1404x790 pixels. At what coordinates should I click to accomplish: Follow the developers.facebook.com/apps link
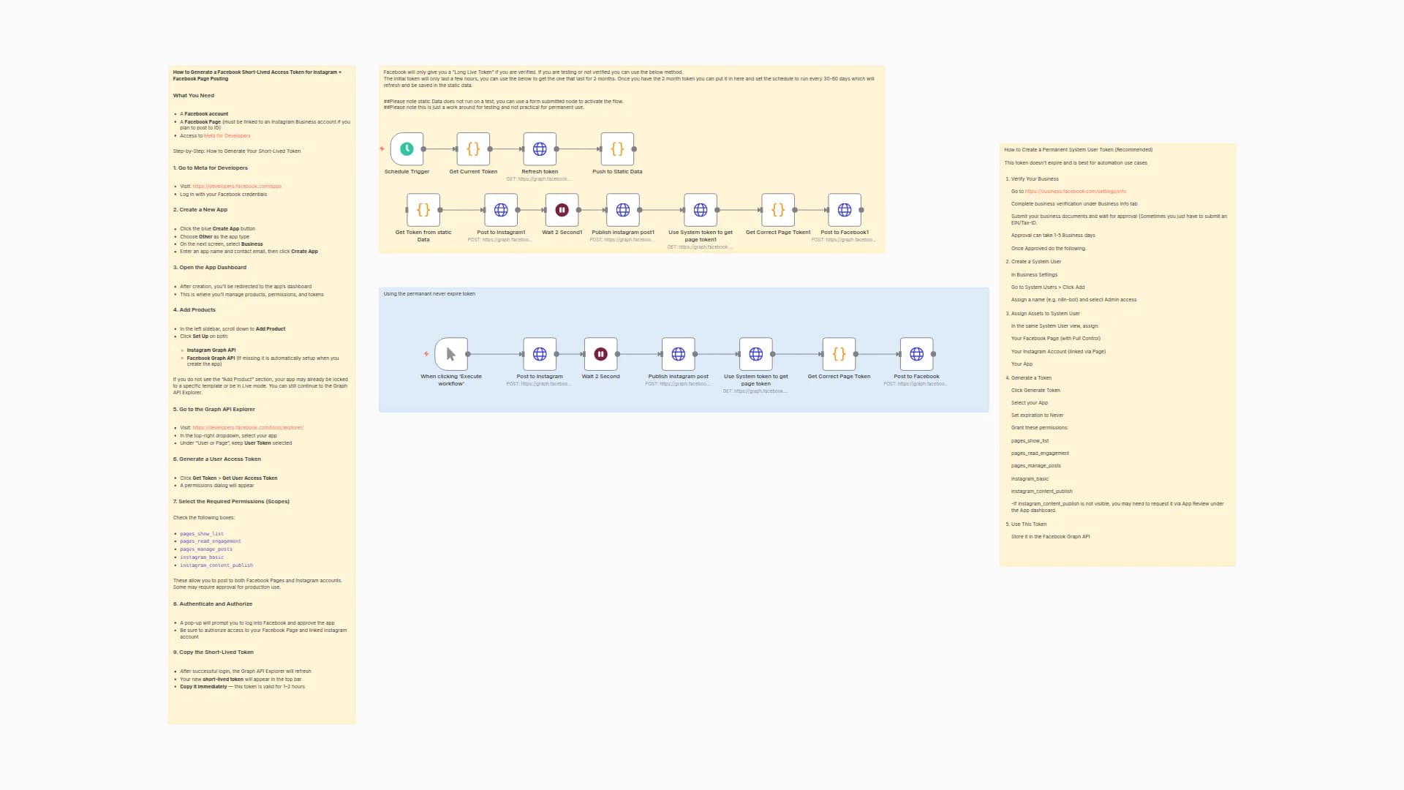tap(237, 187)
